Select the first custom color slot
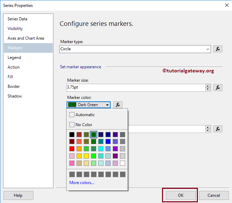 pos(72,174)
